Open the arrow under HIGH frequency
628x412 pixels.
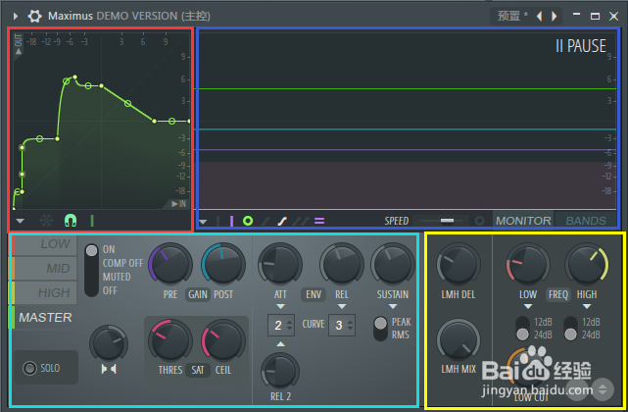click(x=587, y=307)
